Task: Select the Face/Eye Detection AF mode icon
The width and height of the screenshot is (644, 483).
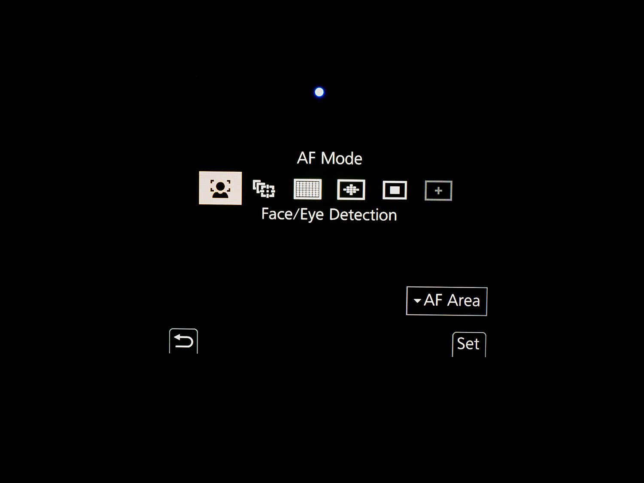Action: pos(220,188)
